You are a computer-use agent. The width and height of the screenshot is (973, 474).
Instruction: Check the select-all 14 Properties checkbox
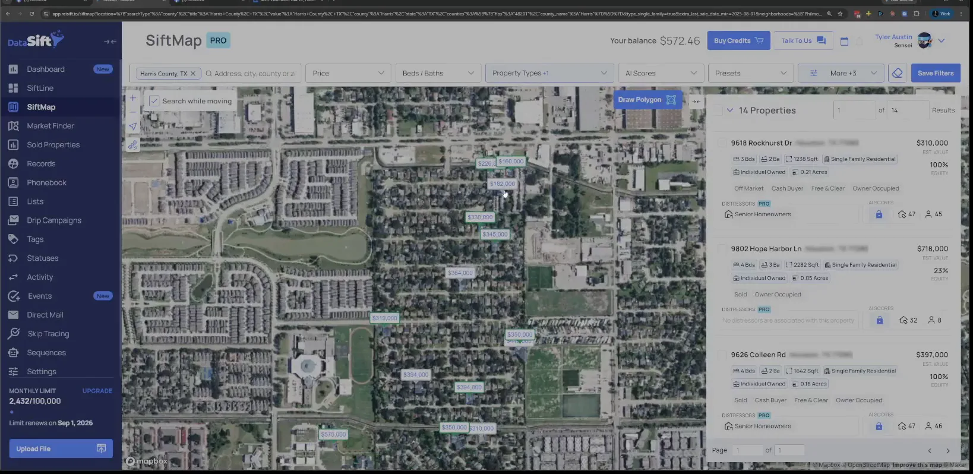click(x=718, y=110)
